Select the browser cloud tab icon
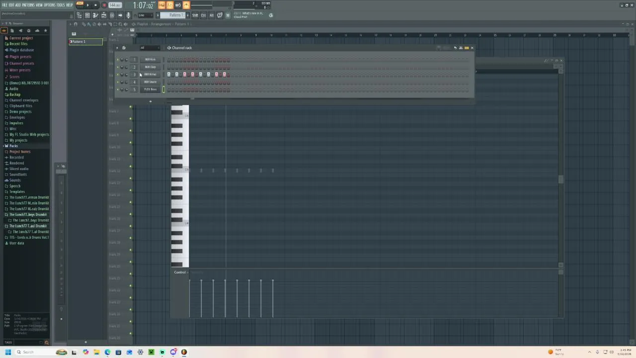This screenshot has width=636, height=358. coord(37,30)
